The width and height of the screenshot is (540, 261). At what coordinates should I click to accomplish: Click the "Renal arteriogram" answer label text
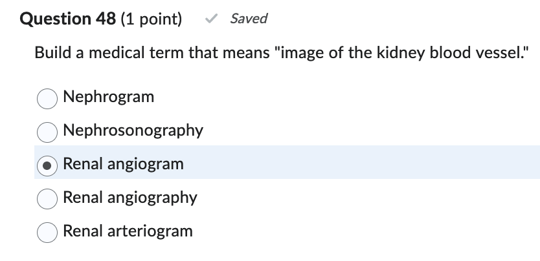click(x=128, y=231)
